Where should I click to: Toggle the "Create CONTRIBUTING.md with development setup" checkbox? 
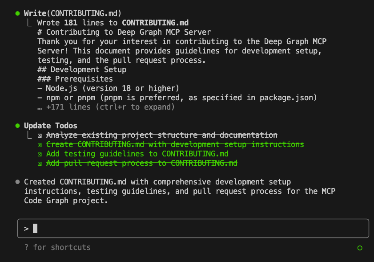click(x=40, y=144)
